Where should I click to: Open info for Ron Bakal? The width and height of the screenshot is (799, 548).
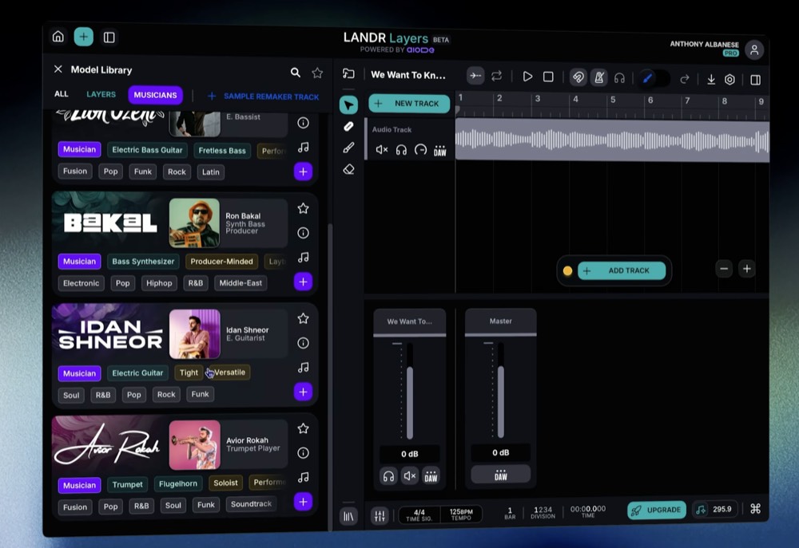click(x=303, y=233)
